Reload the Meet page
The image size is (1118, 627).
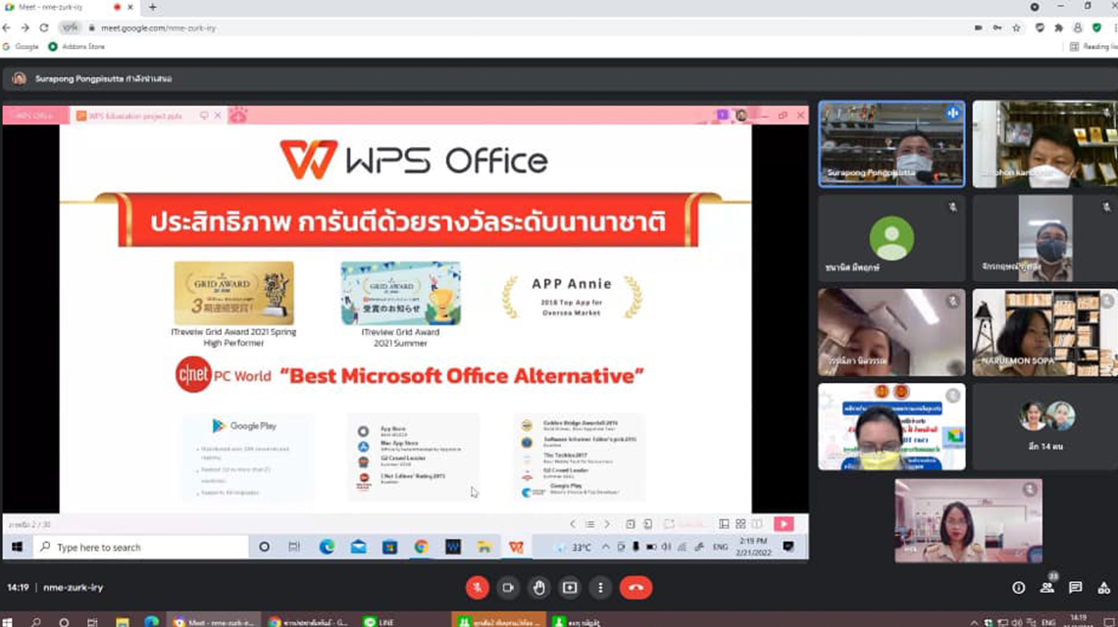[44, 27]
